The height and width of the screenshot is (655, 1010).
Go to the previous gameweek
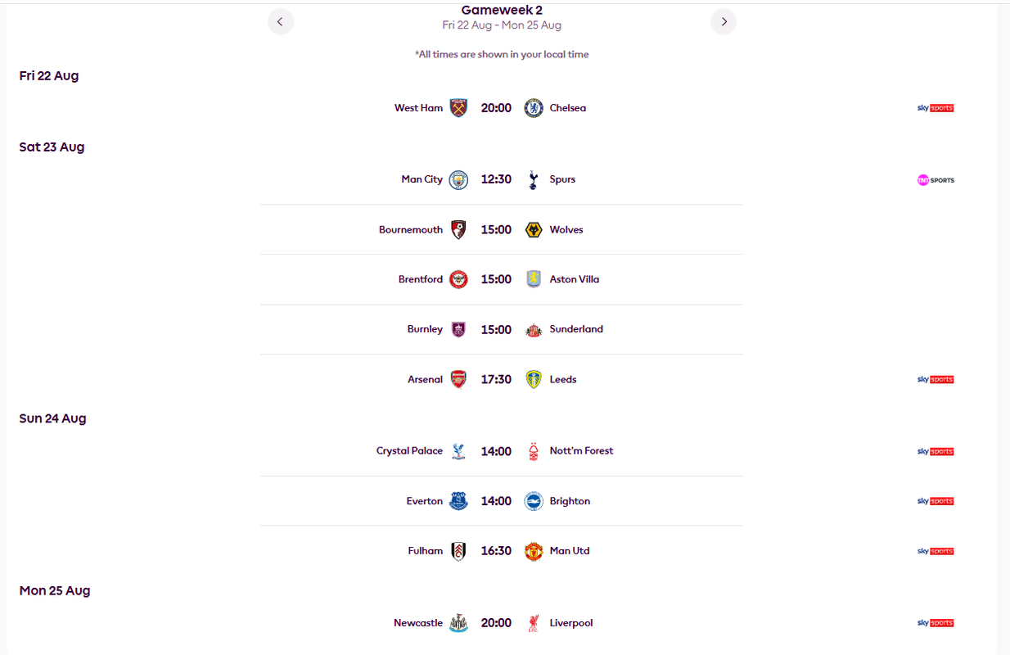[281, 22]
